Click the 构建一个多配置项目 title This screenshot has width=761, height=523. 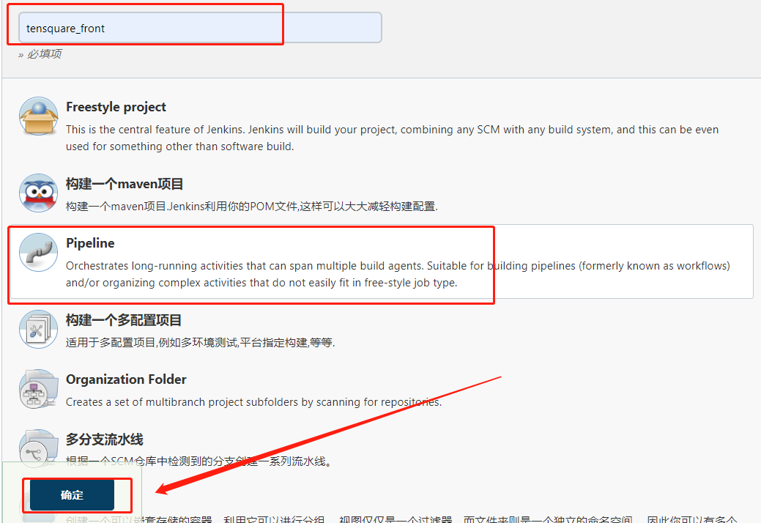pos(124,320)
